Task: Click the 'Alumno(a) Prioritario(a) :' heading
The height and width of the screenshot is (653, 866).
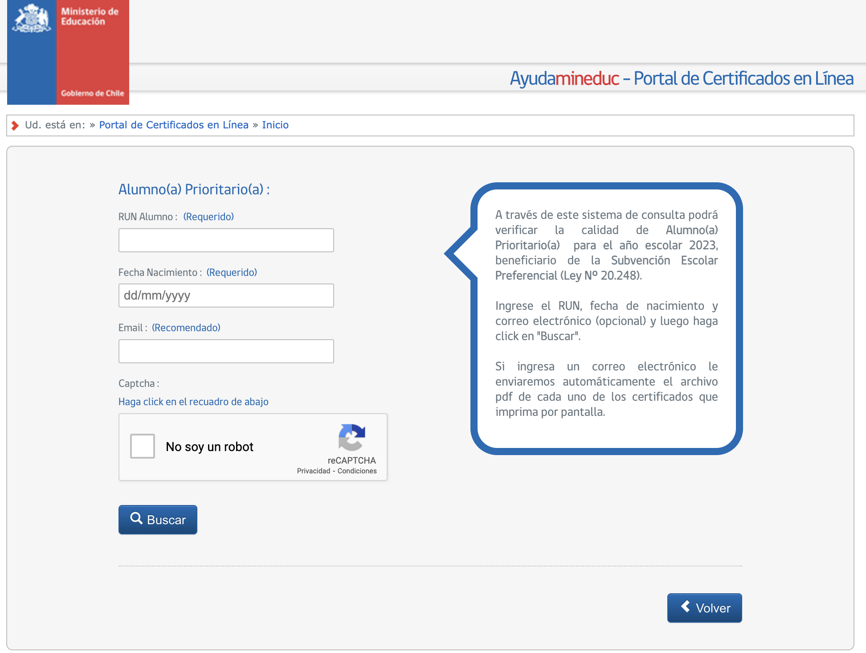Action: (x=194, y=189)
